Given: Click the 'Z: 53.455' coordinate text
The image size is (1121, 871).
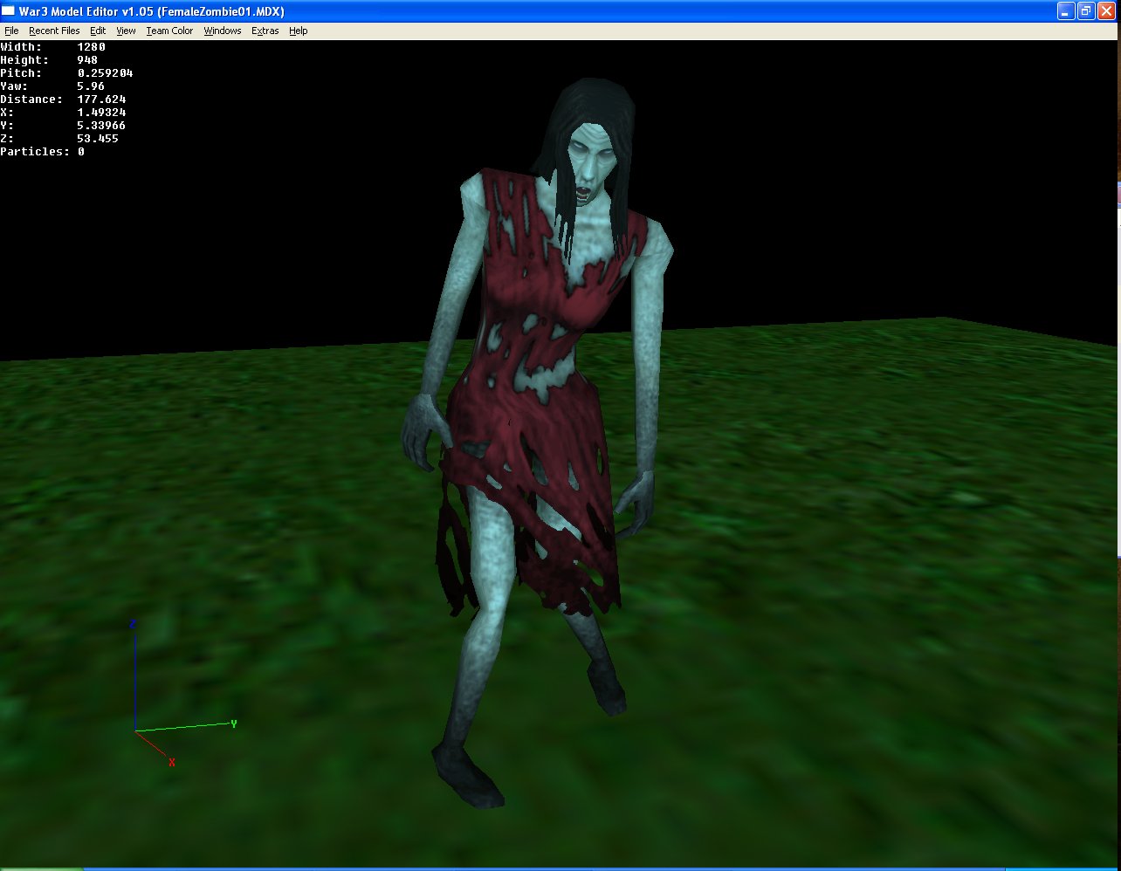Looking at the screenshot, I should tap(59, 138).
